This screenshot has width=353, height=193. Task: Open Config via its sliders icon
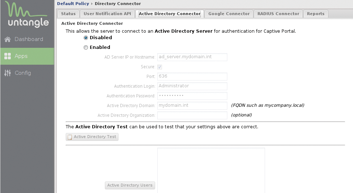pyautogui.click(x=8, y=73)
